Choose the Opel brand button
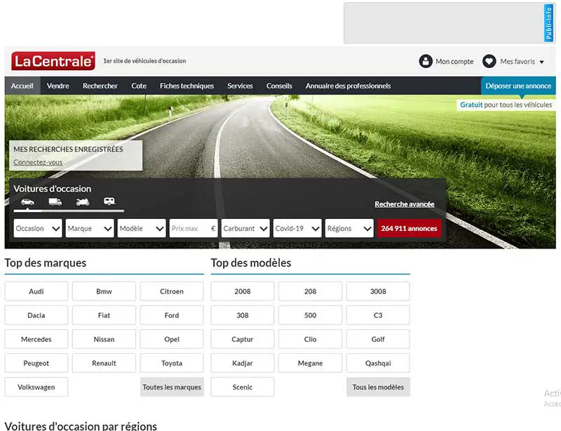561x431 pixels. pos(172,339)
